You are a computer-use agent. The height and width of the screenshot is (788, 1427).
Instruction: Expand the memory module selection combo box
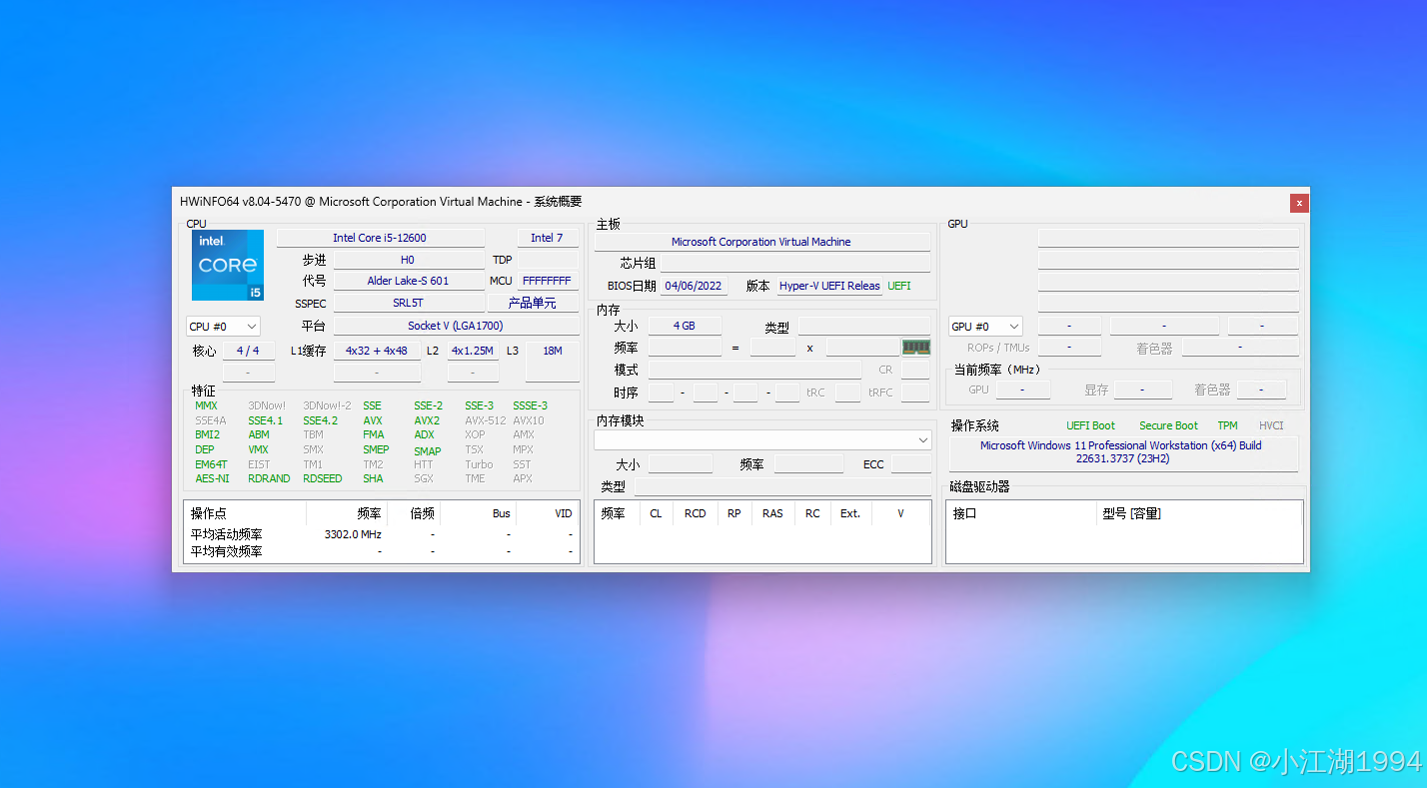click(762, 440)
